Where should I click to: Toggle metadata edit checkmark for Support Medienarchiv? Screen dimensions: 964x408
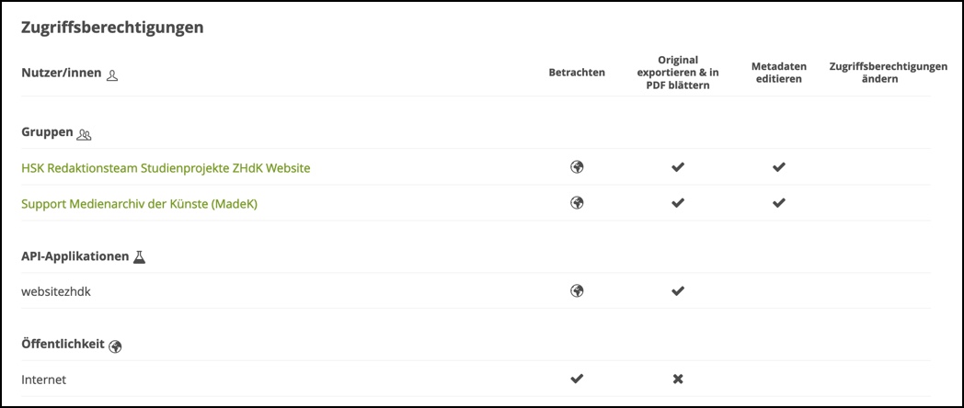778,203
